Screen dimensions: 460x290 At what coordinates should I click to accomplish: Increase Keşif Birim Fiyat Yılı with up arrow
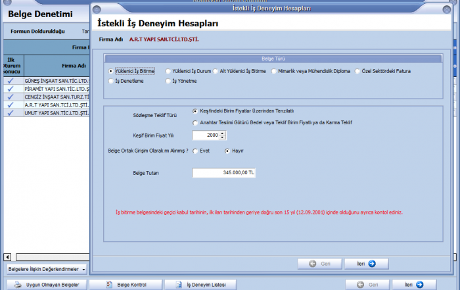click(x=223, y=133)
